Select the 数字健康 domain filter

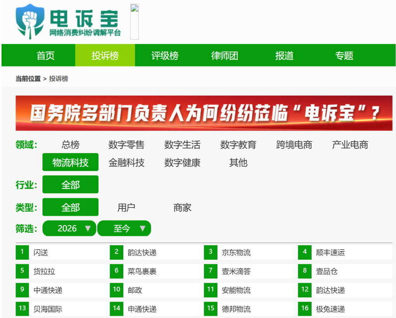[x=182, y=162]
